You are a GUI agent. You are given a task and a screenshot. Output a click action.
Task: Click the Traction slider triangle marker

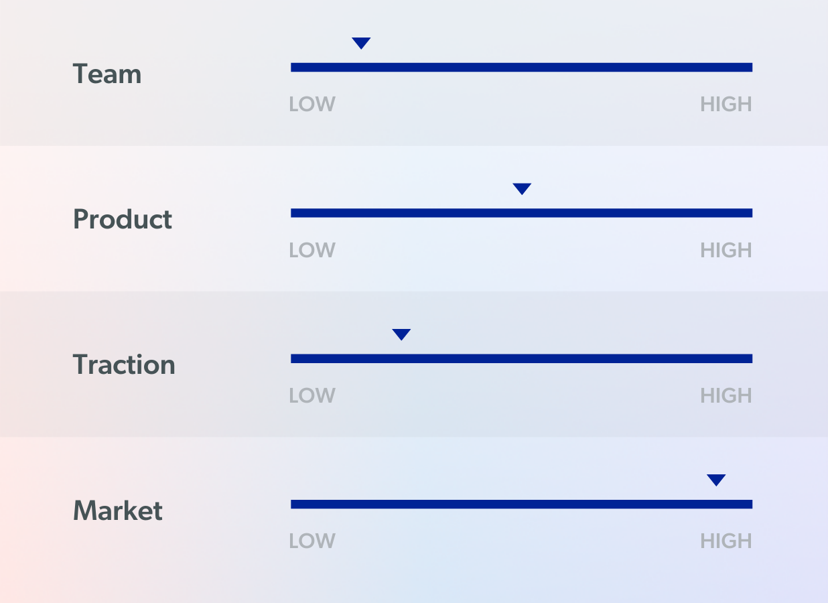pyautogui.click(x=401, y=334)
